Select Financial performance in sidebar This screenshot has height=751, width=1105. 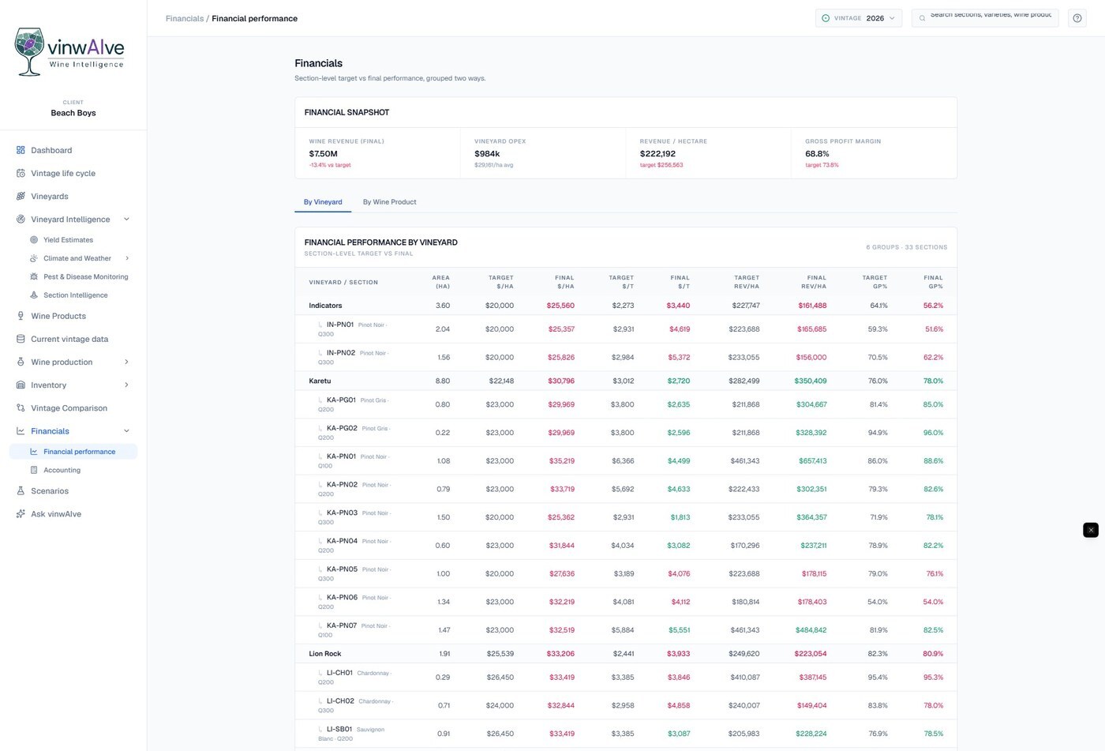[x=73, y=452]
